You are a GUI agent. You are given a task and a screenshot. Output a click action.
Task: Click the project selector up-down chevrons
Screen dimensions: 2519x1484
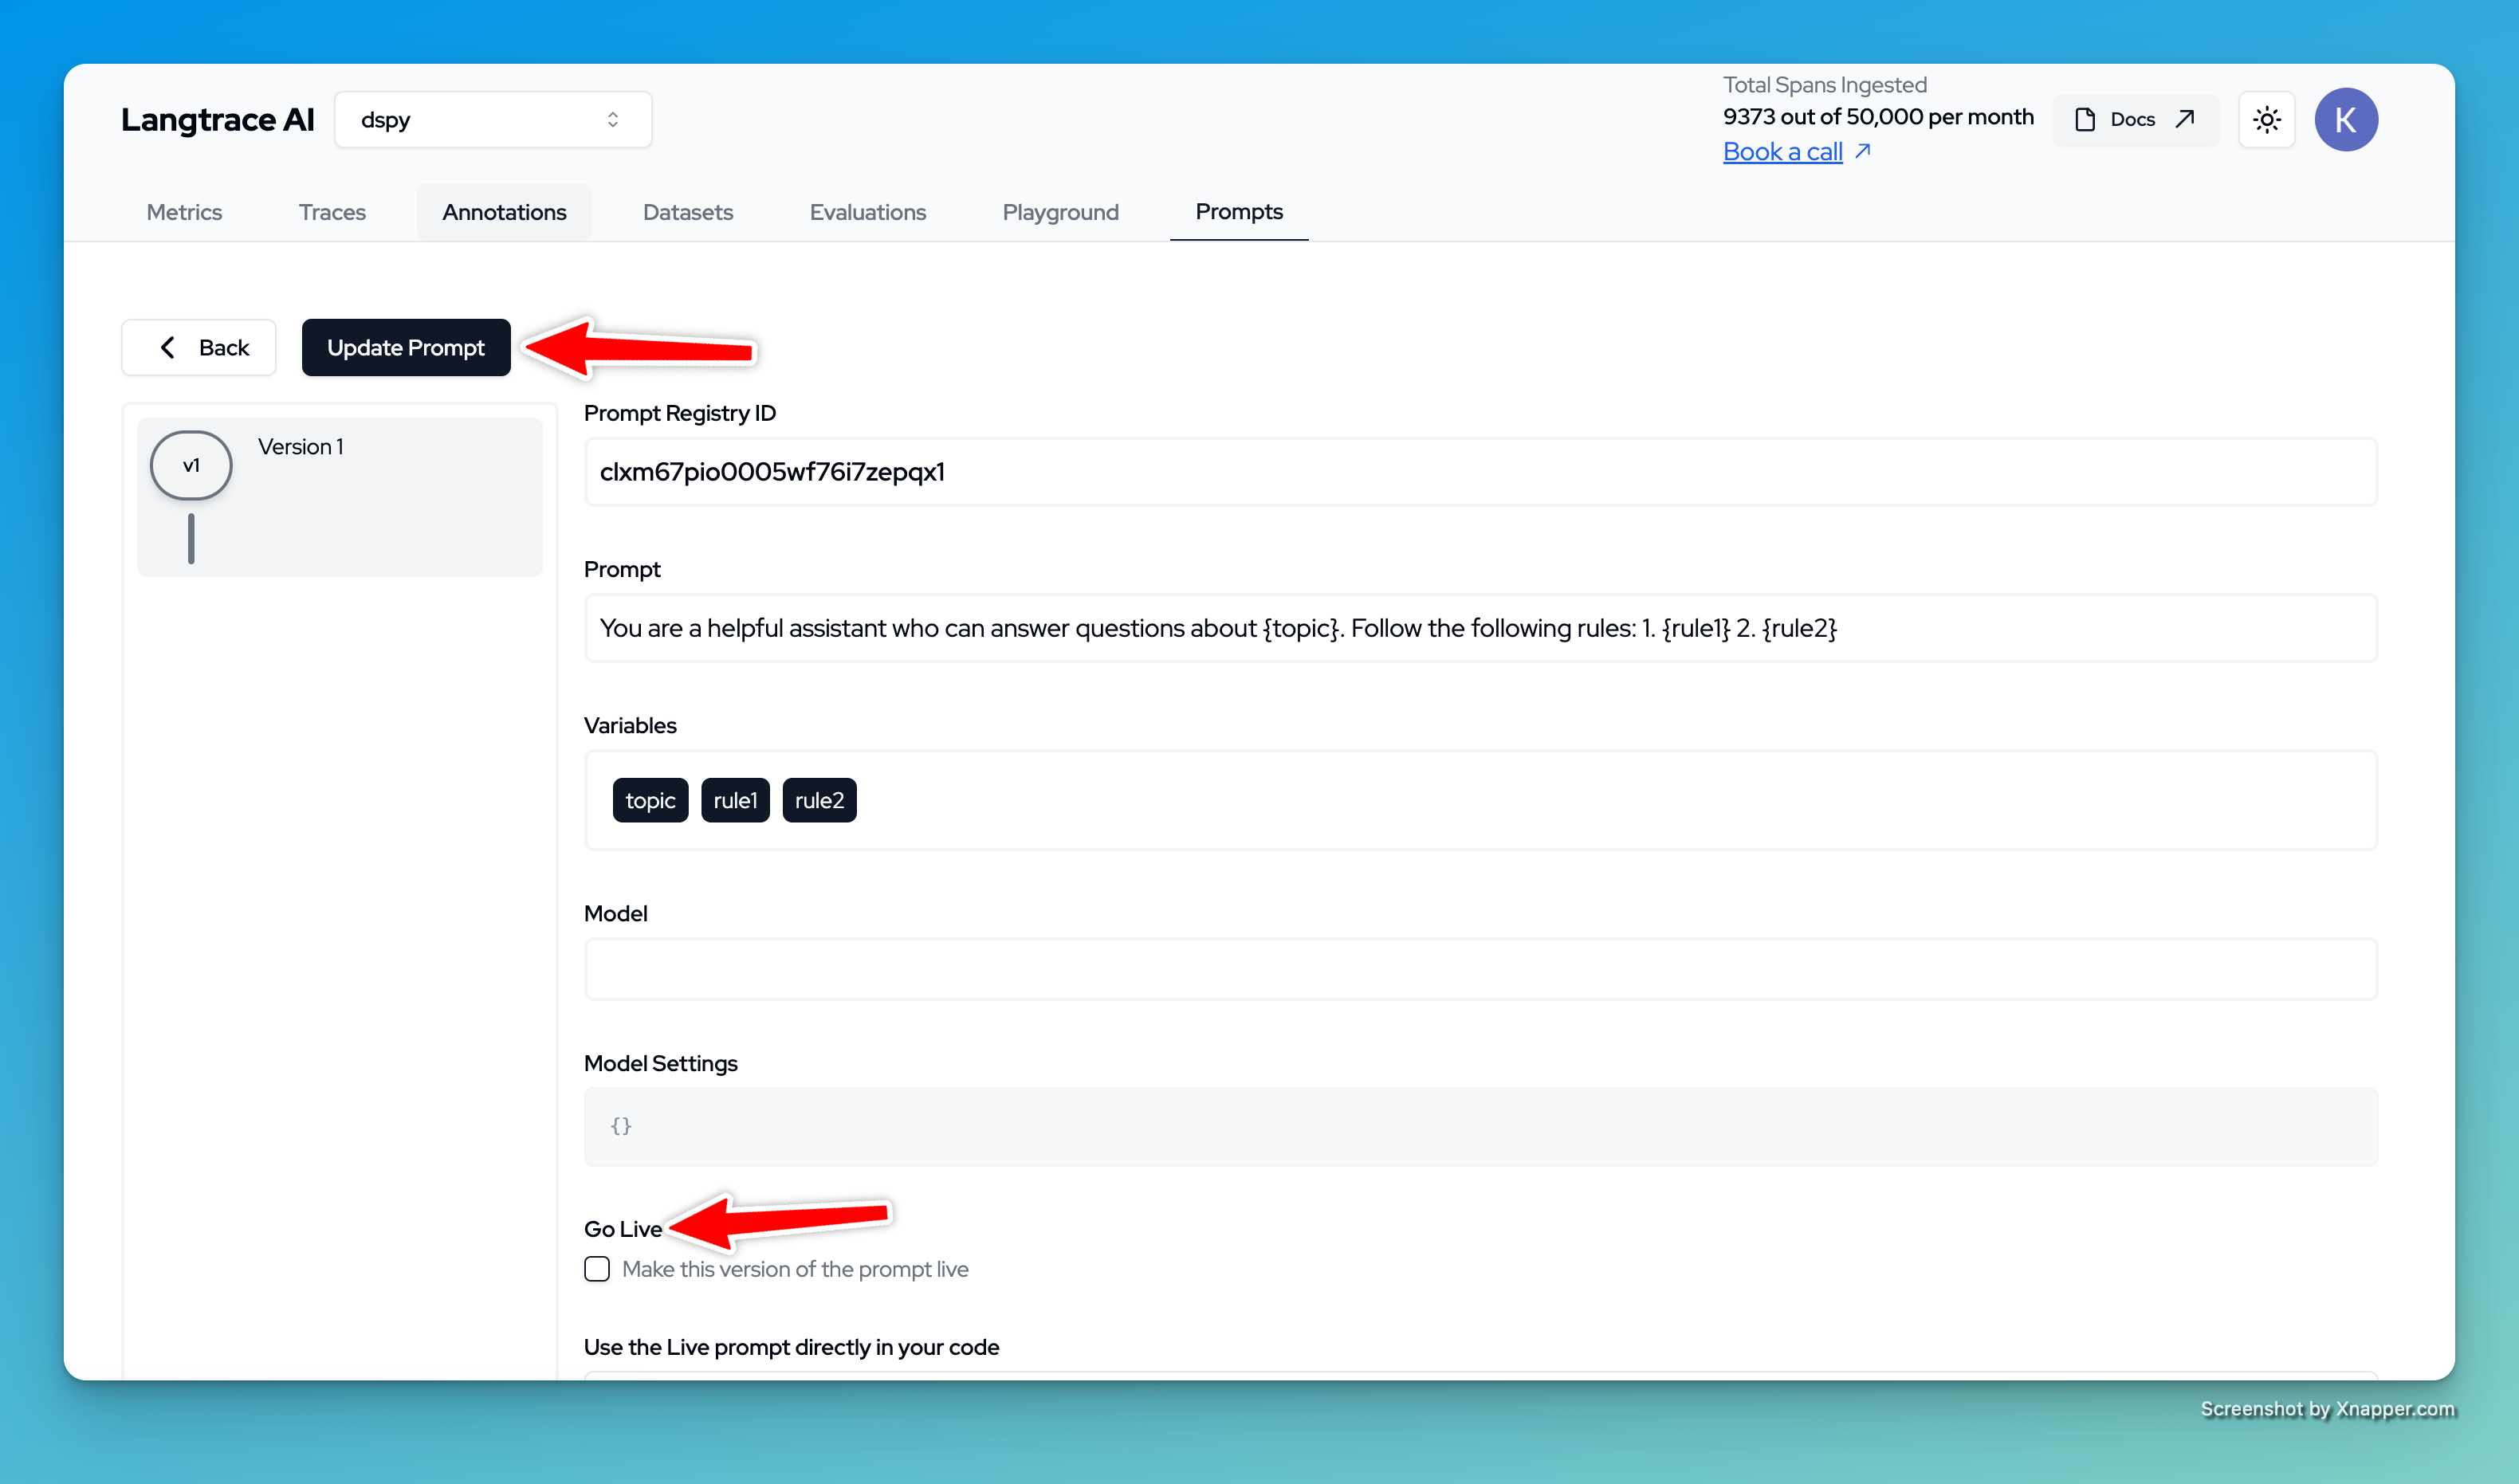tap(613, 120)
